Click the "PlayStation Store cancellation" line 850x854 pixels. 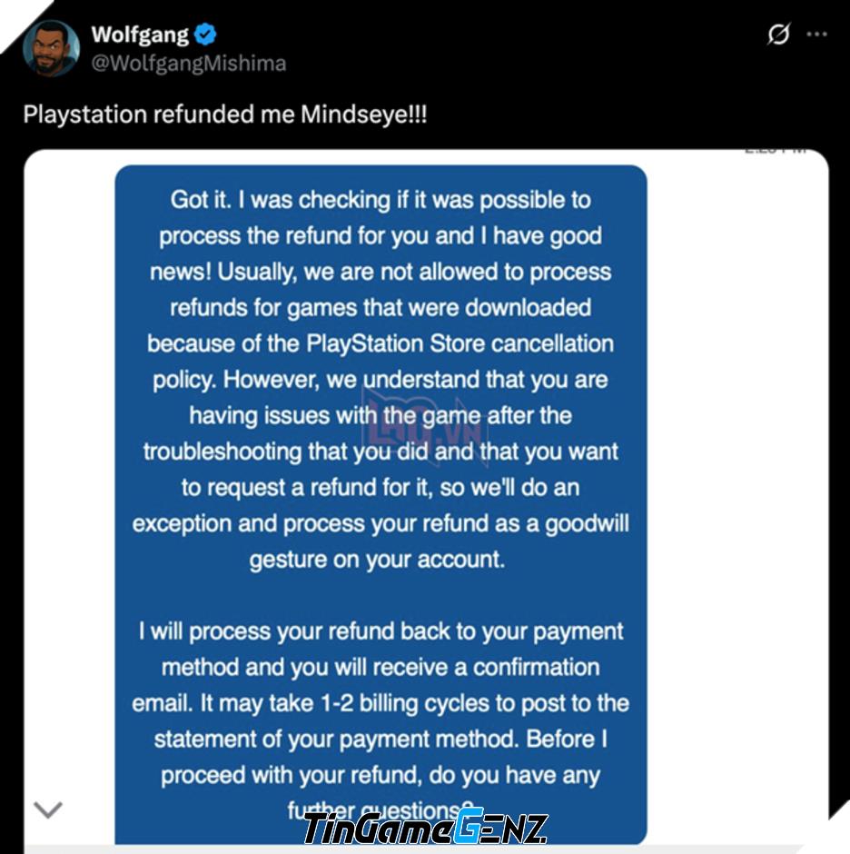381,343
